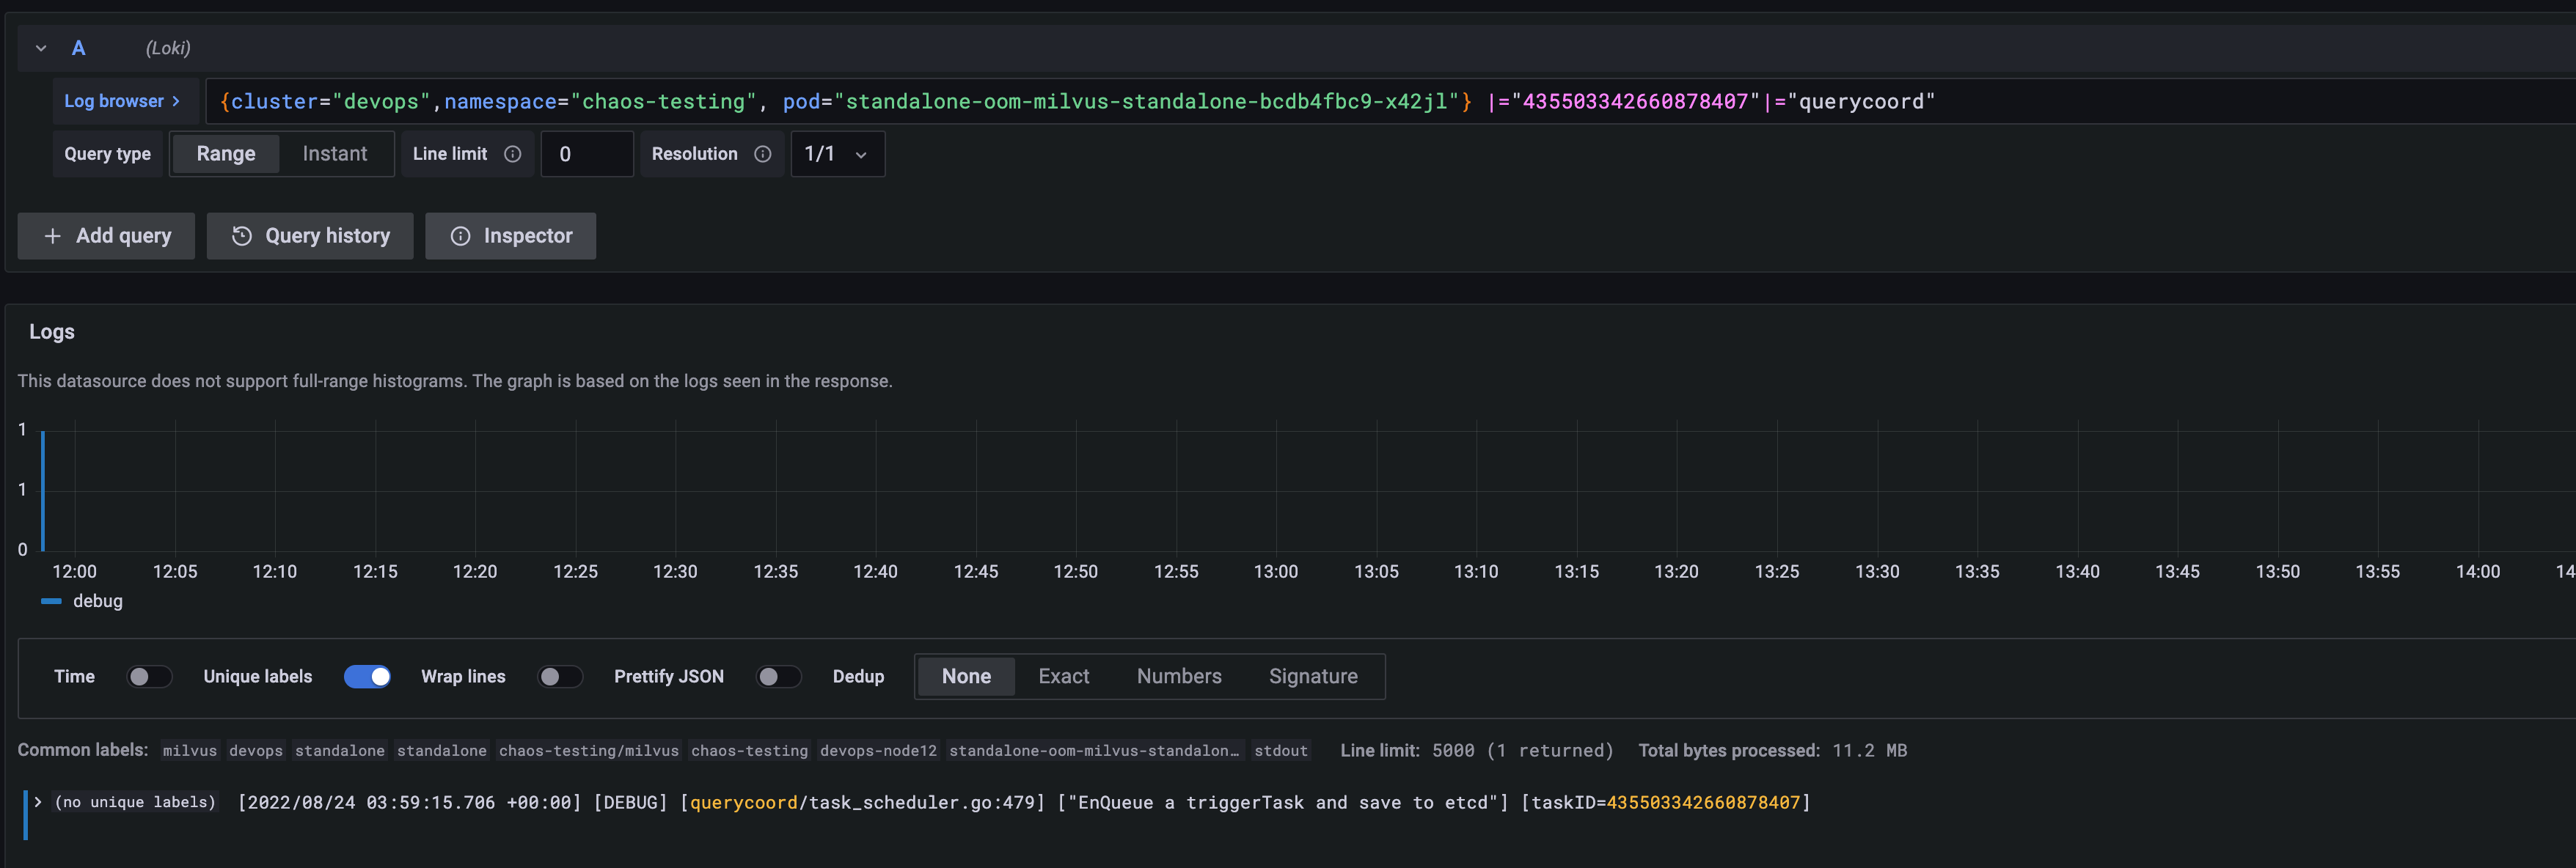Click the Line limit input field
The width and height of the screenshot is (2576, 868).
click(x=586, y=154)
